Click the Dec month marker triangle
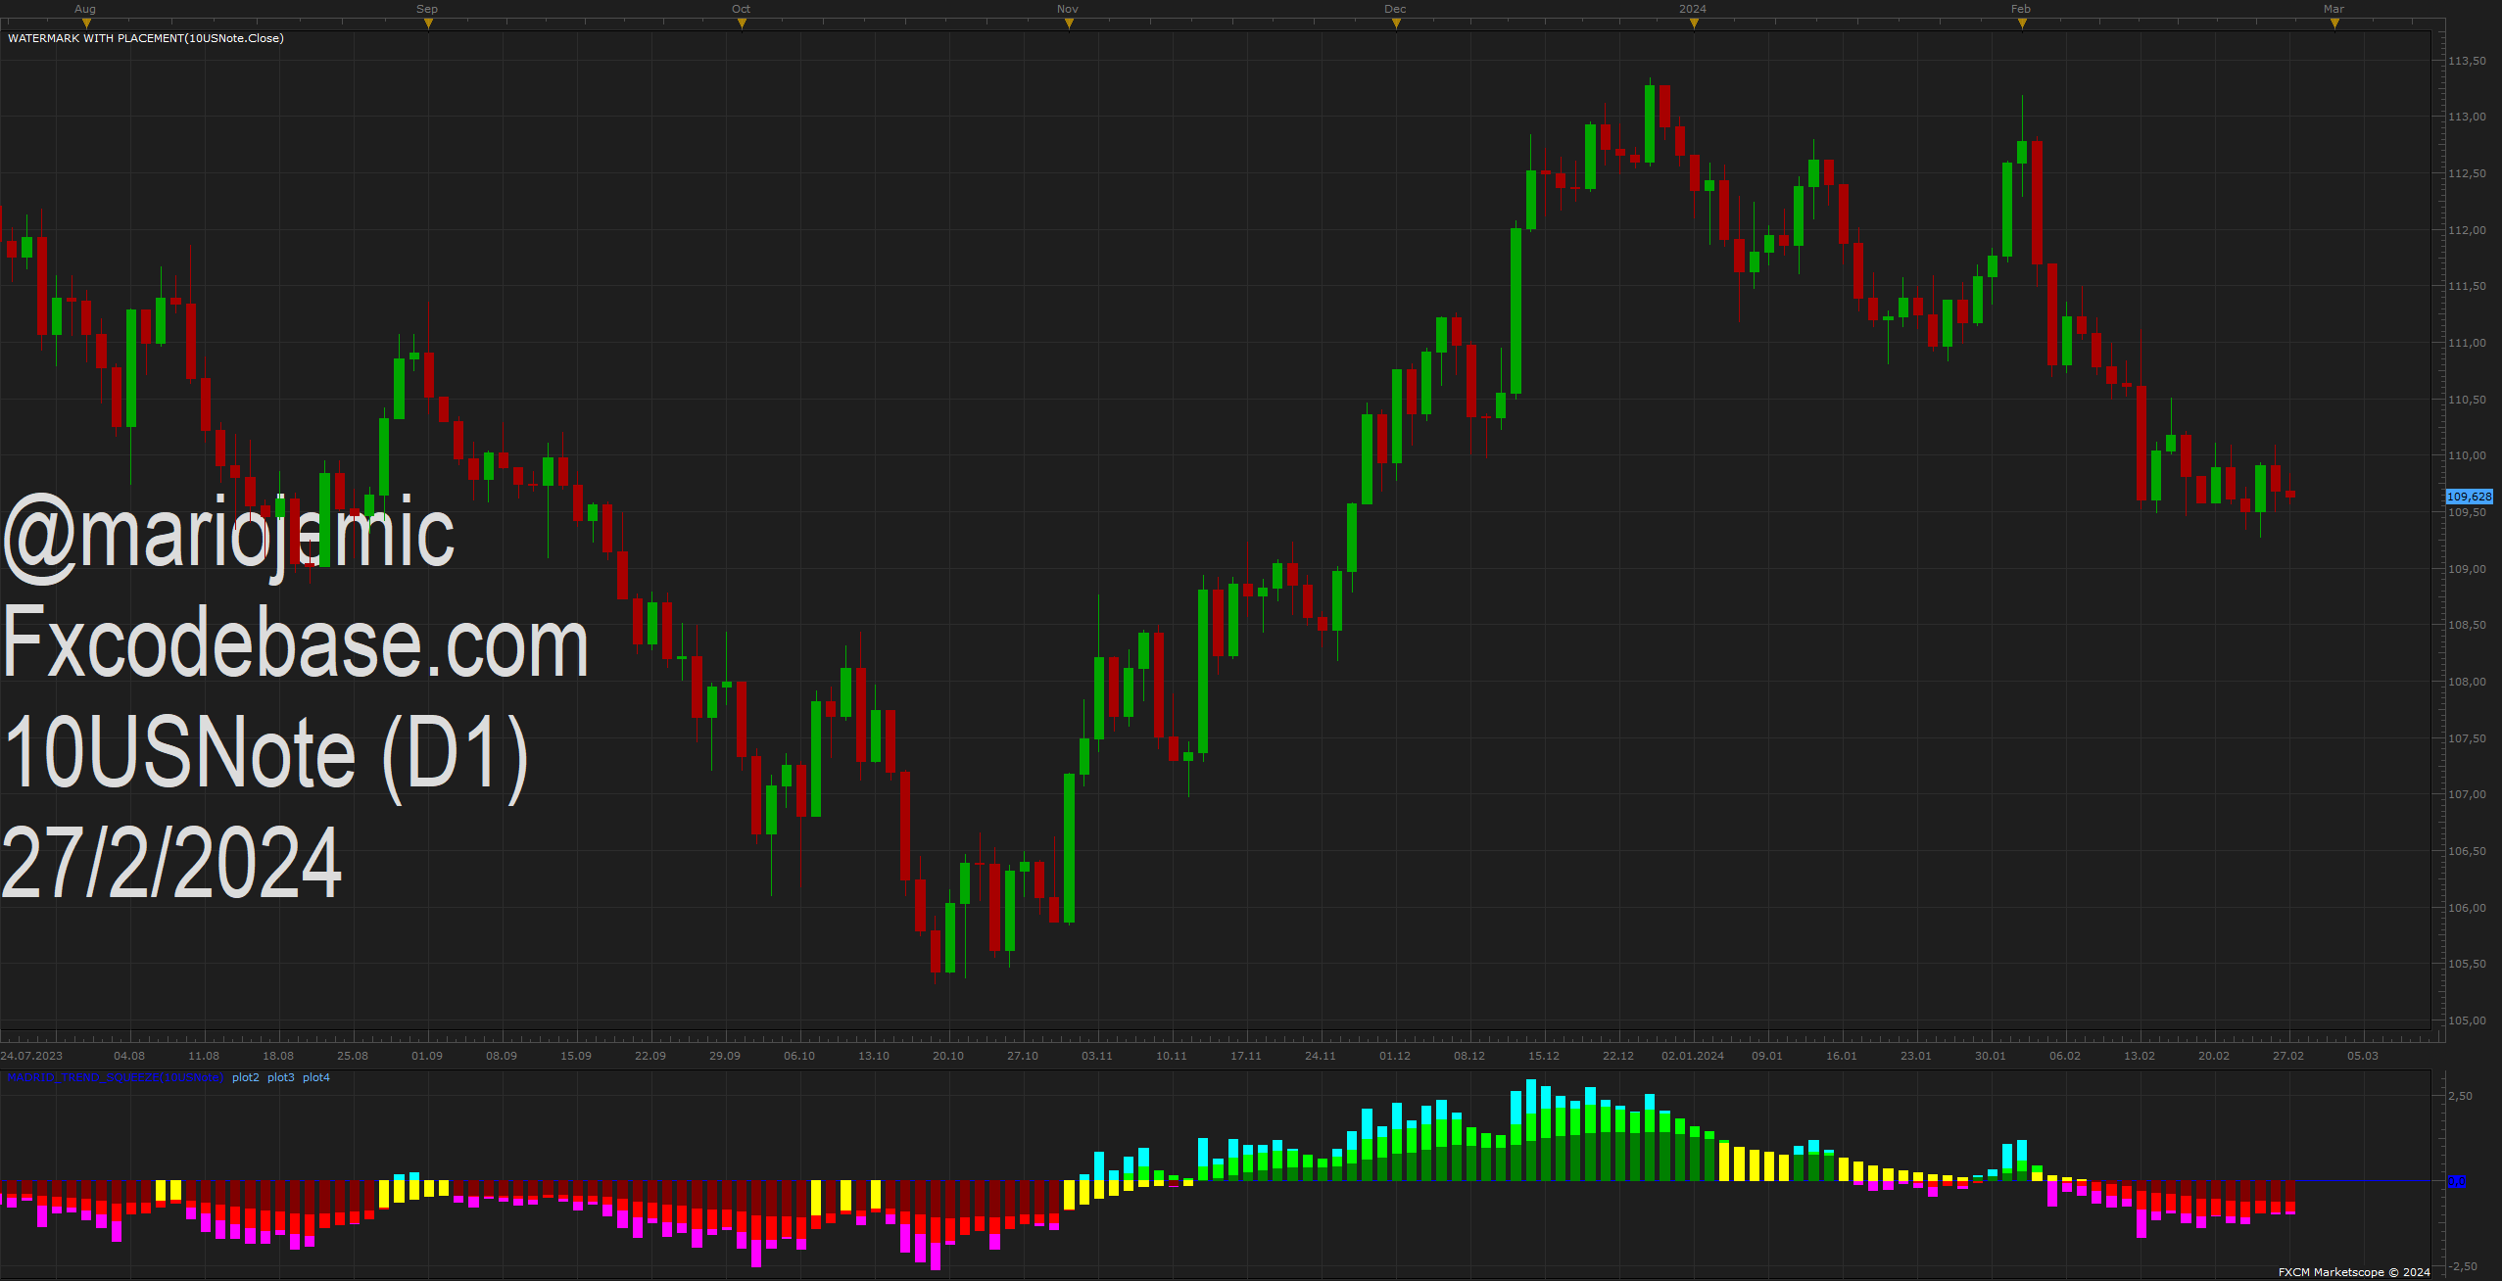The width and height of the screenshot is (2502, 1281). click(1396, 24)
